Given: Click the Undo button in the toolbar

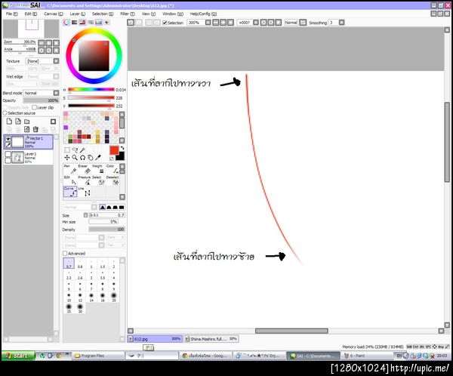Looking at the screenshot, I should click(x=131, y=23).
